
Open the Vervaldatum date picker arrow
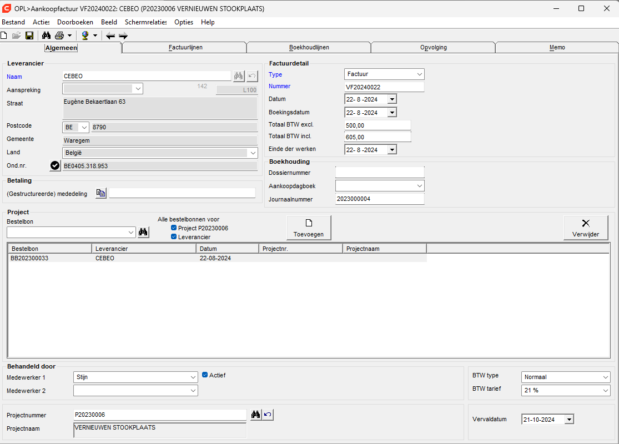coord(569,420)
